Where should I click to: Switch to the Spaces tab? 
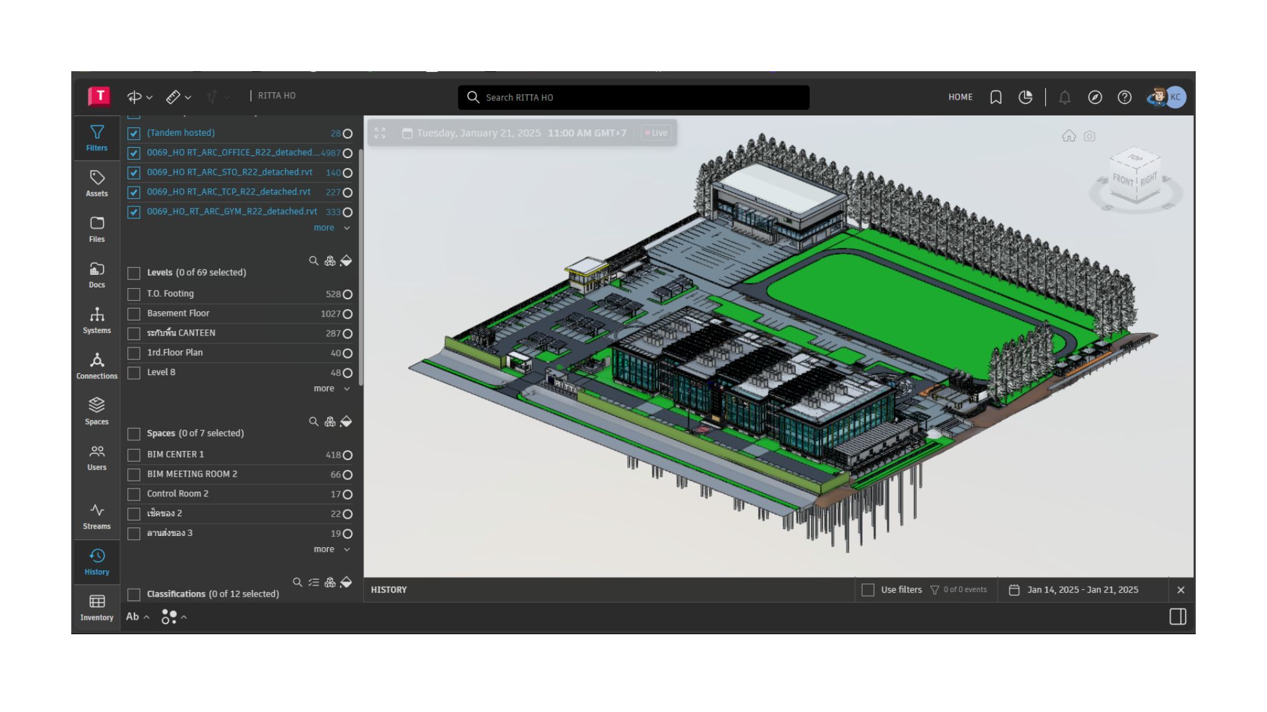pyautogui.click(x=96, y=411)
